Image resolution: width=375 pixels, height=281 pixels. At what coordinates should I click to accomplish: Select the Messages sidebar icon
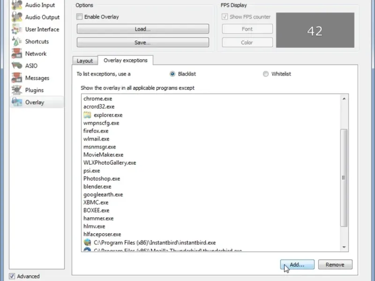pyautogui.click(x=17, y=78)
